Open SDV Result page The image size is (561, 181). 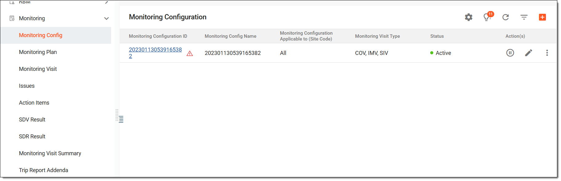point(32,120)
